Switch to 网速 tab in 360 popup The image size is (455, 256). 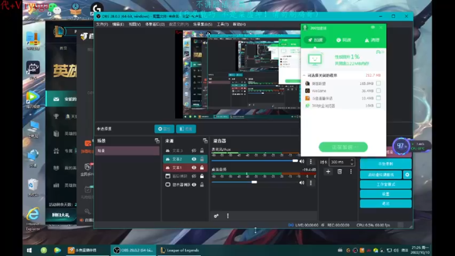pyautogui.click(x=344, y=40)
